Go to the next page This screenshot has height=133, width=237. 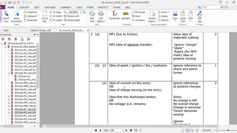pos(126,130)
